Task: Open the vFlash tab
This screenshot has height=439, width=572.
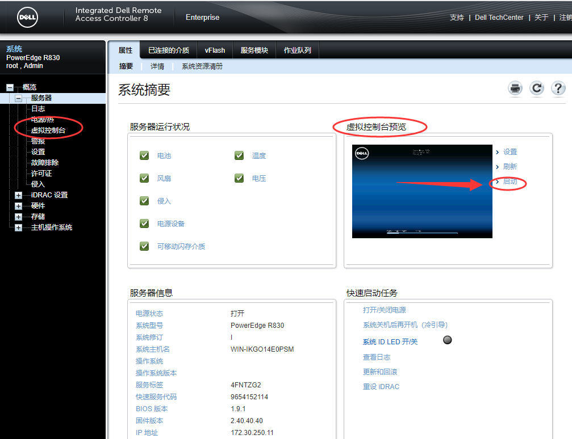Action: (x=215, y=50)
